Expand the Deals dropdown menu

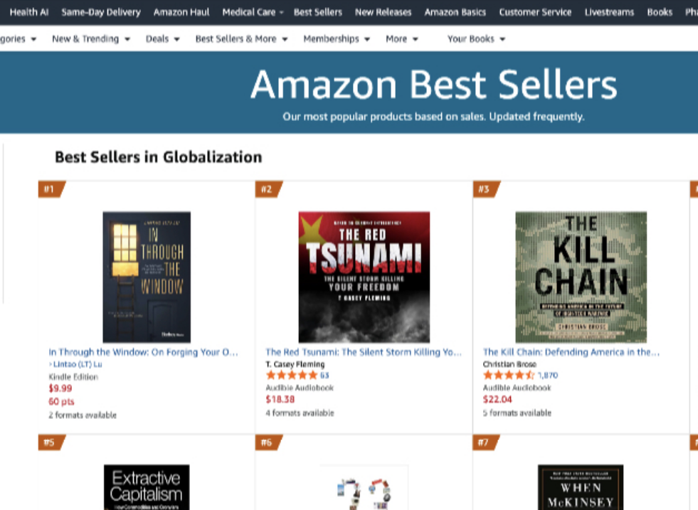[x=162, y=39]
